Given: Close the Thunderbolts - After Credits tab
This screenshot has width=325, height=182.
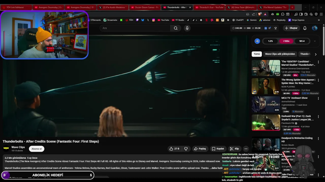Looking at the screenshot, I should pyautogui.click(x=190, y=7).
